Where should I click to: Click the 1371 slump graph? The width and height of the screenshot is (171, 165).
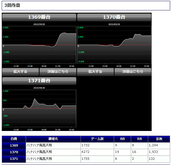click(x=39, y=108)
